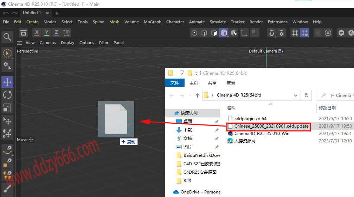The width and height of the screenshot is (354, 197).
Task: Open Explorer quick access toolbar dropdown arrow
Action: (x=197, y=73)
